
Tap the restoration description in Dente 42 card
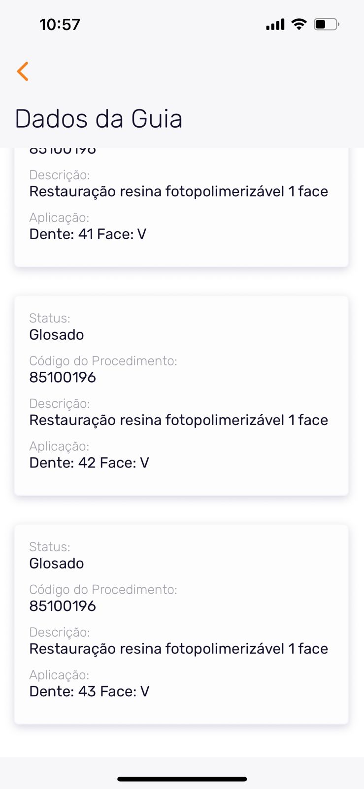[178, 420]
